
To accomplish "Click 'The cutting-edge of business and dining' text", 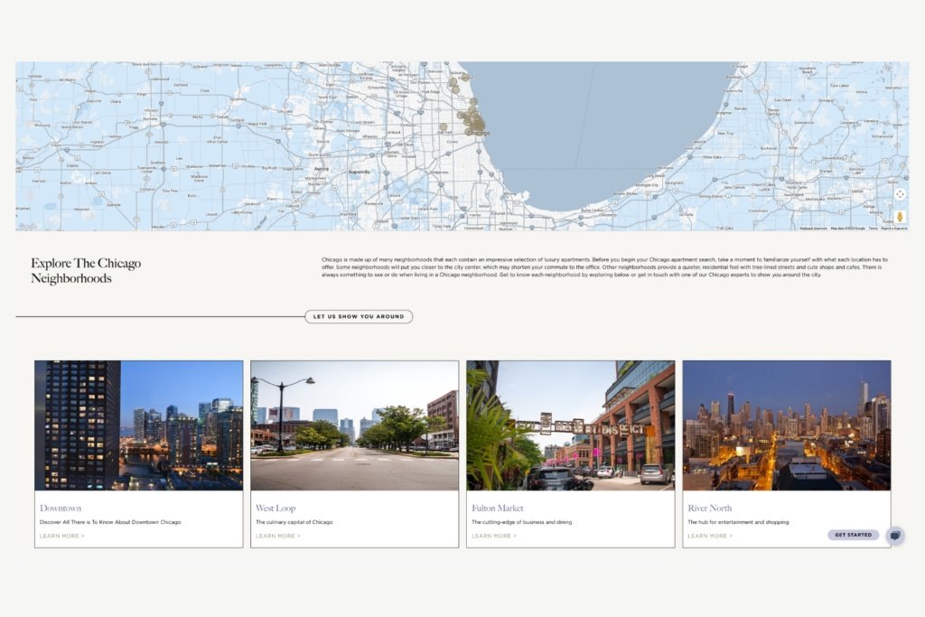I will [x=521, y=522].
